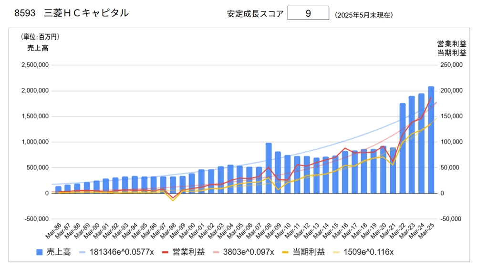Viewport: 477px width, 269px height.
Task: Click the Mar-21 x-axis label
Action: (x=387, y=231)
